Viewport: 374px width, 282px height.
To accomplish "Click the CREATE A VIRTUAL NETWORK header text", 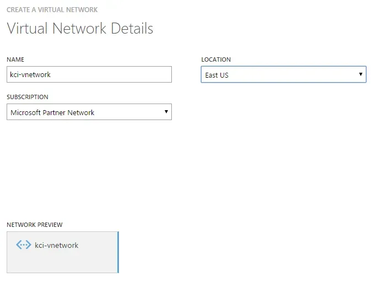I will click(52, 10).
